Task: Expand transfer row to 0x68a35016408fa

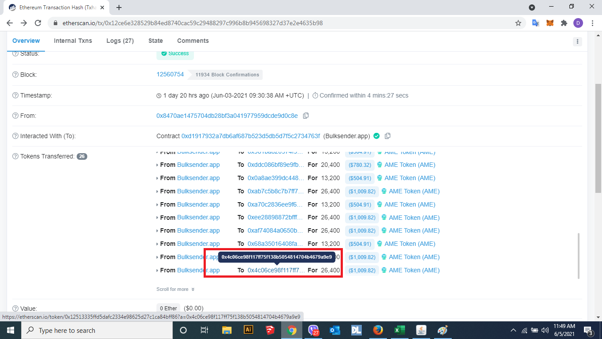Action: 157,244
